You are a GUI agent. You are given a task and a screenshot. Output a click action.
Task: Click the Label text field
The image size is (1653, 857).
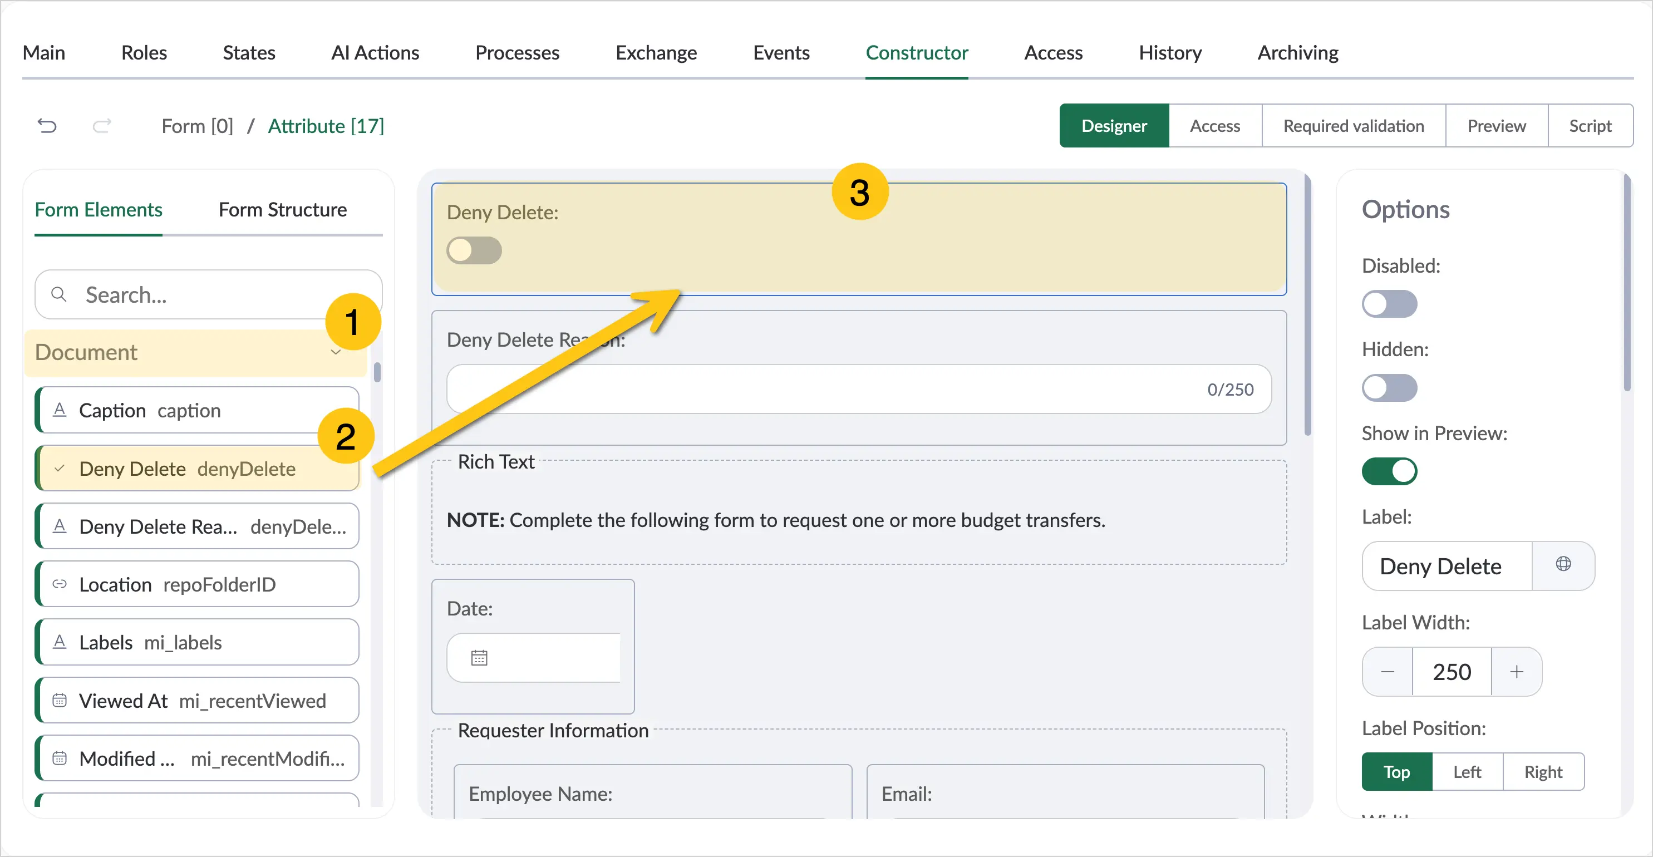[1447, 566]
